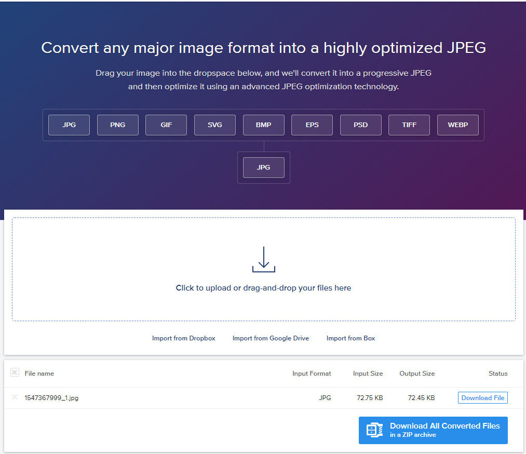The width and height of the screenshot is (526, 454).
Task: Click the JPG output format button
Action: pyautogui.click(x=263, y=167)
